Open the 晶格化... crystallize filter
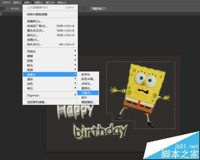Viewport: 200px width, 160px height. [88, 88]
